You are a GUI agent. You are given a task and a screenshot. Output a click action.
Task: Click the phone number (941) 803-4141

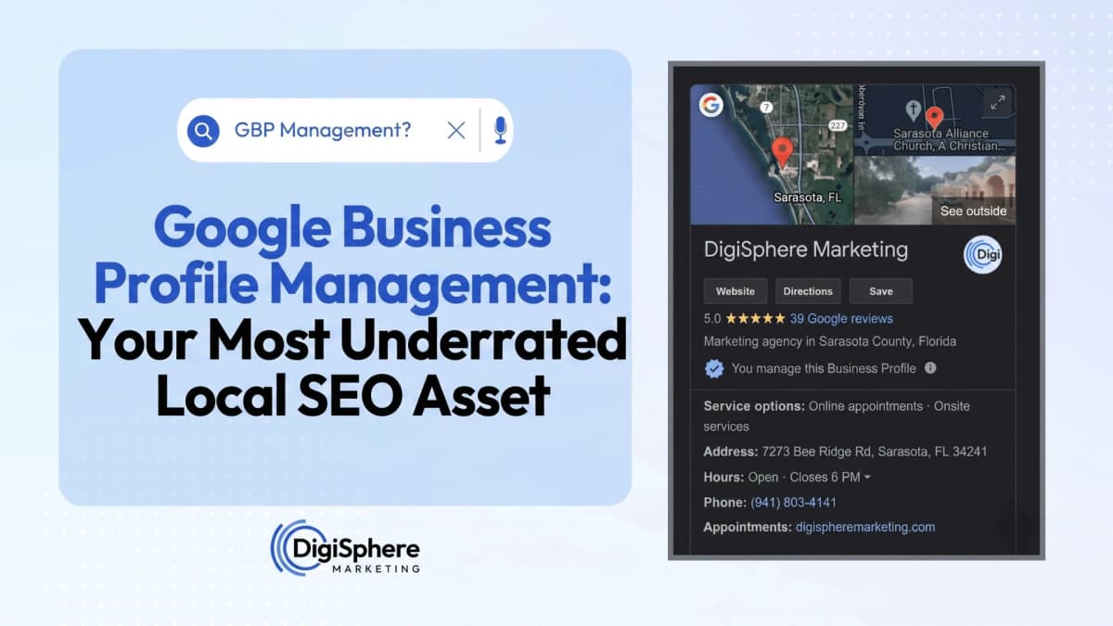(793, 502)
